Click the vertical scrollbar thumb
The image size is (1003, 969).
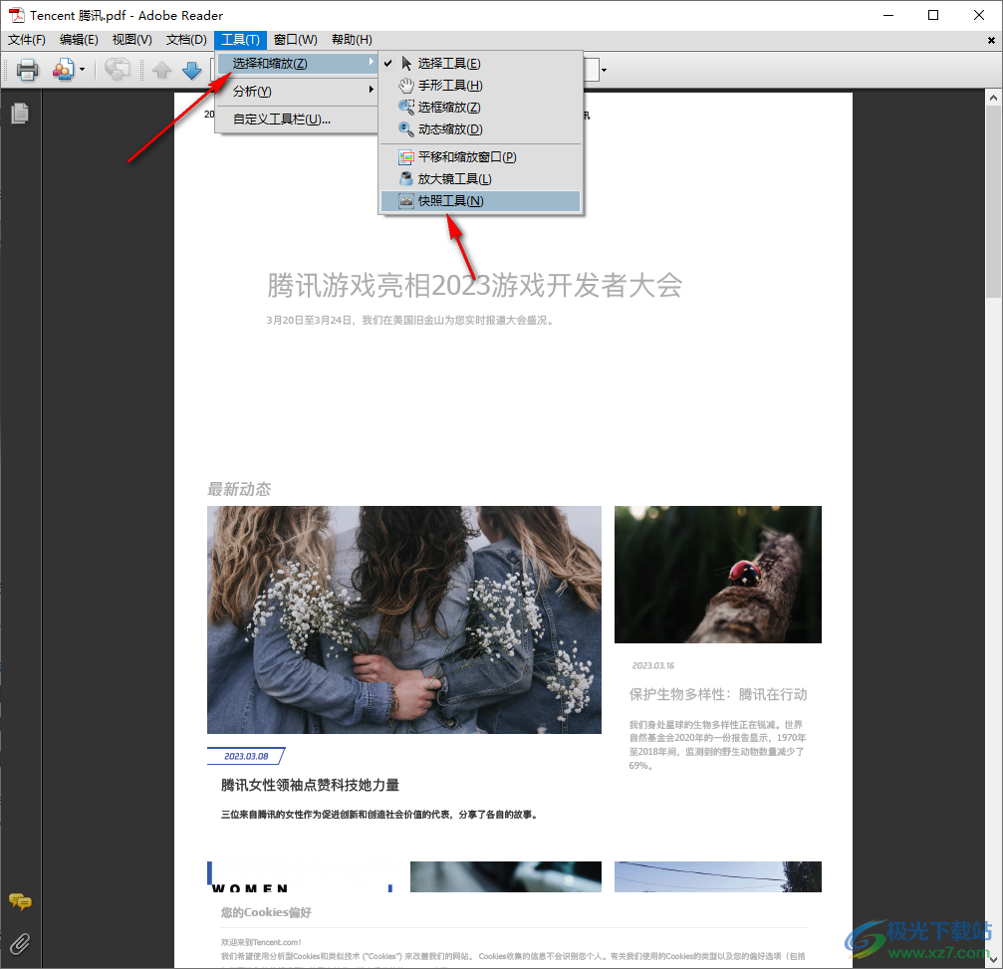click(993, 202)
